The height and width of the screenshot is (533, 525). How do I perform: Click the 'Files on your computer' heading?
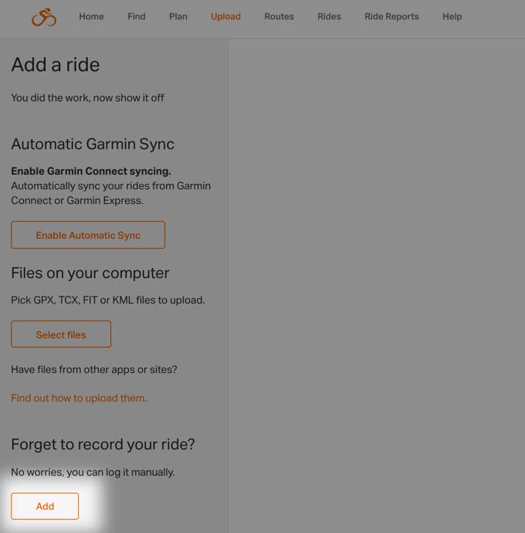tap(90, 273)
